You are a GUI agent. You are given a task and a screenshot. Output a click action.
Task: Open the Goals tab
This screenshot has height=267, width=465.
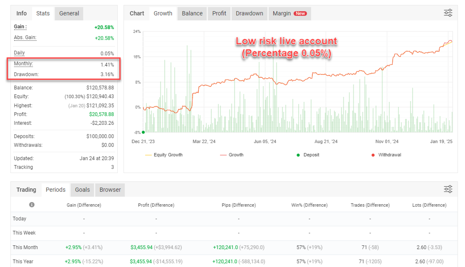(x=82, y=190)
